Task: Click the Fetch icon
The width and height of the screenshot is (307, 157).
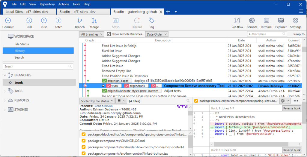Action: point(58,21)
